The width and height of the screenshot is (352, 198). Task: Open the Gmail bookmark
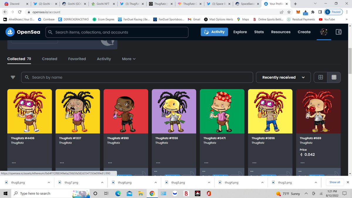[194, 19]
